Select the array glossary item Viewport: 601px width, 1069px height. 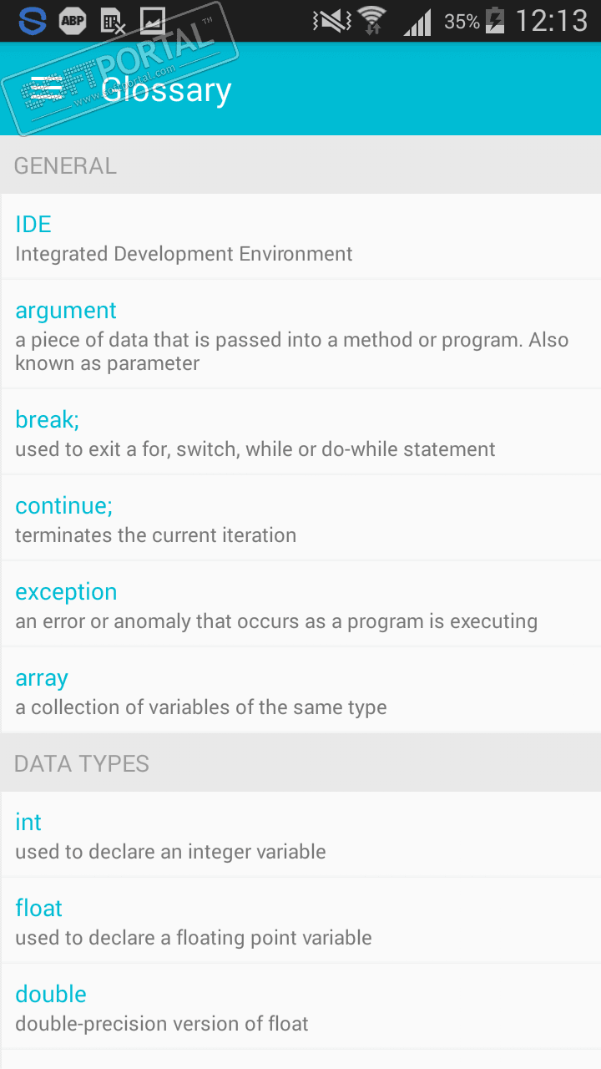click(300, 691)
